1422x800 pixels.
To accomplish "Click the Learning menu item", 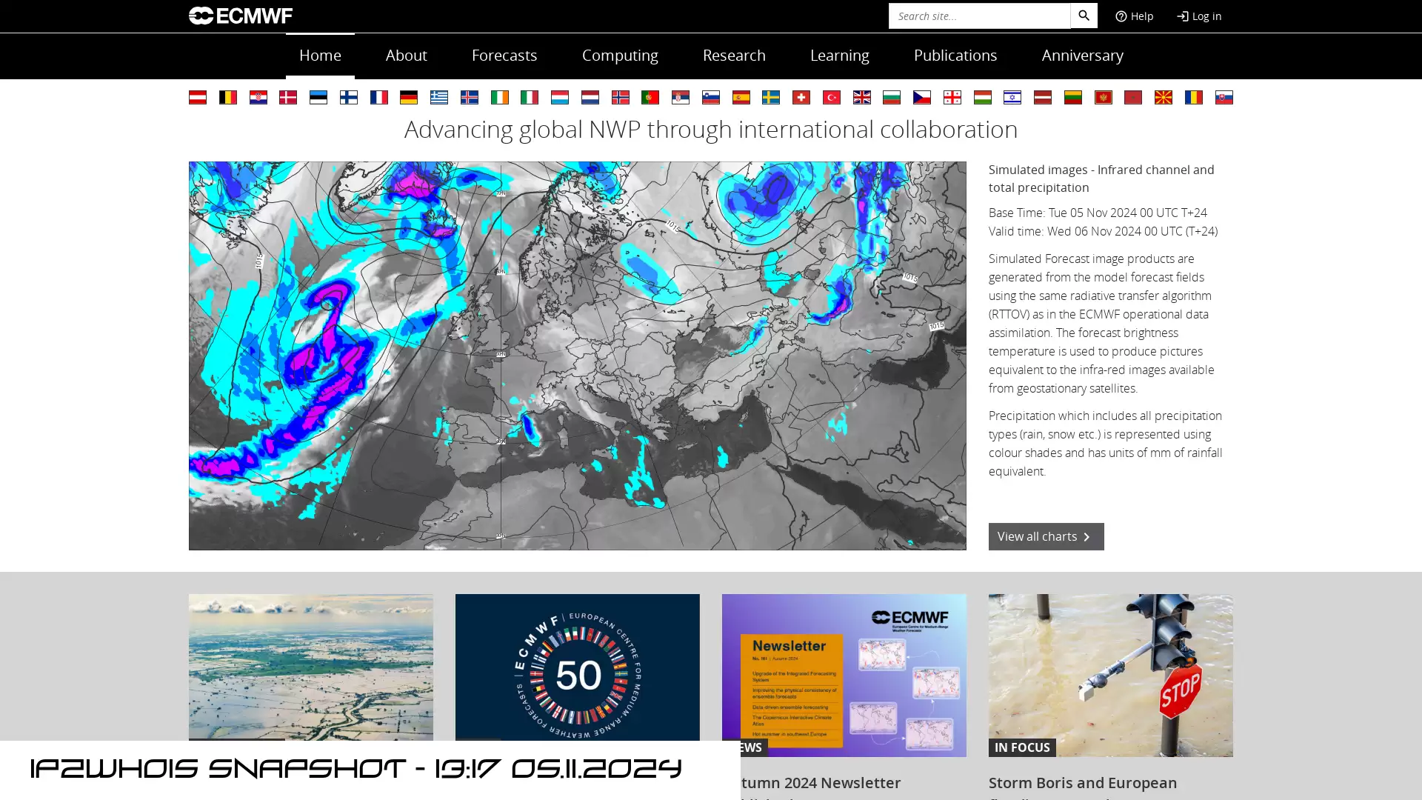I will point(839,55).
